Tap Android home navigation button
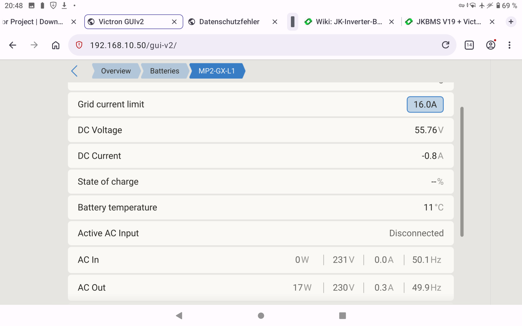This screenshot has width=522, height=326. 261,315
